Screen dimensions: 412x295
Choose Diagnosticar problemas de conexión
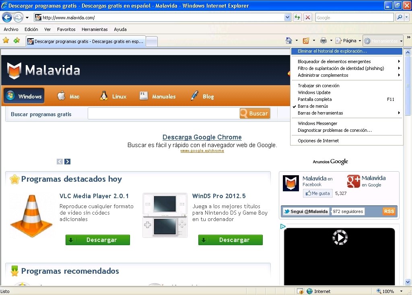coord(346,130)
